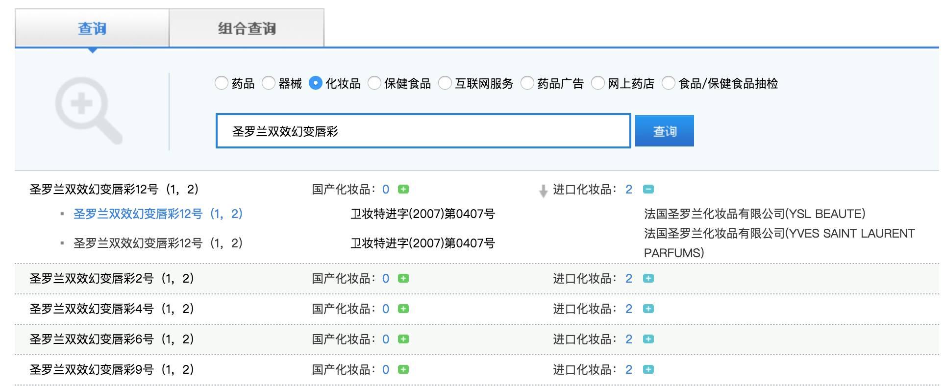Click the blue 查询 search button
This screenshot has width=944, height=386.
[664, 131]
